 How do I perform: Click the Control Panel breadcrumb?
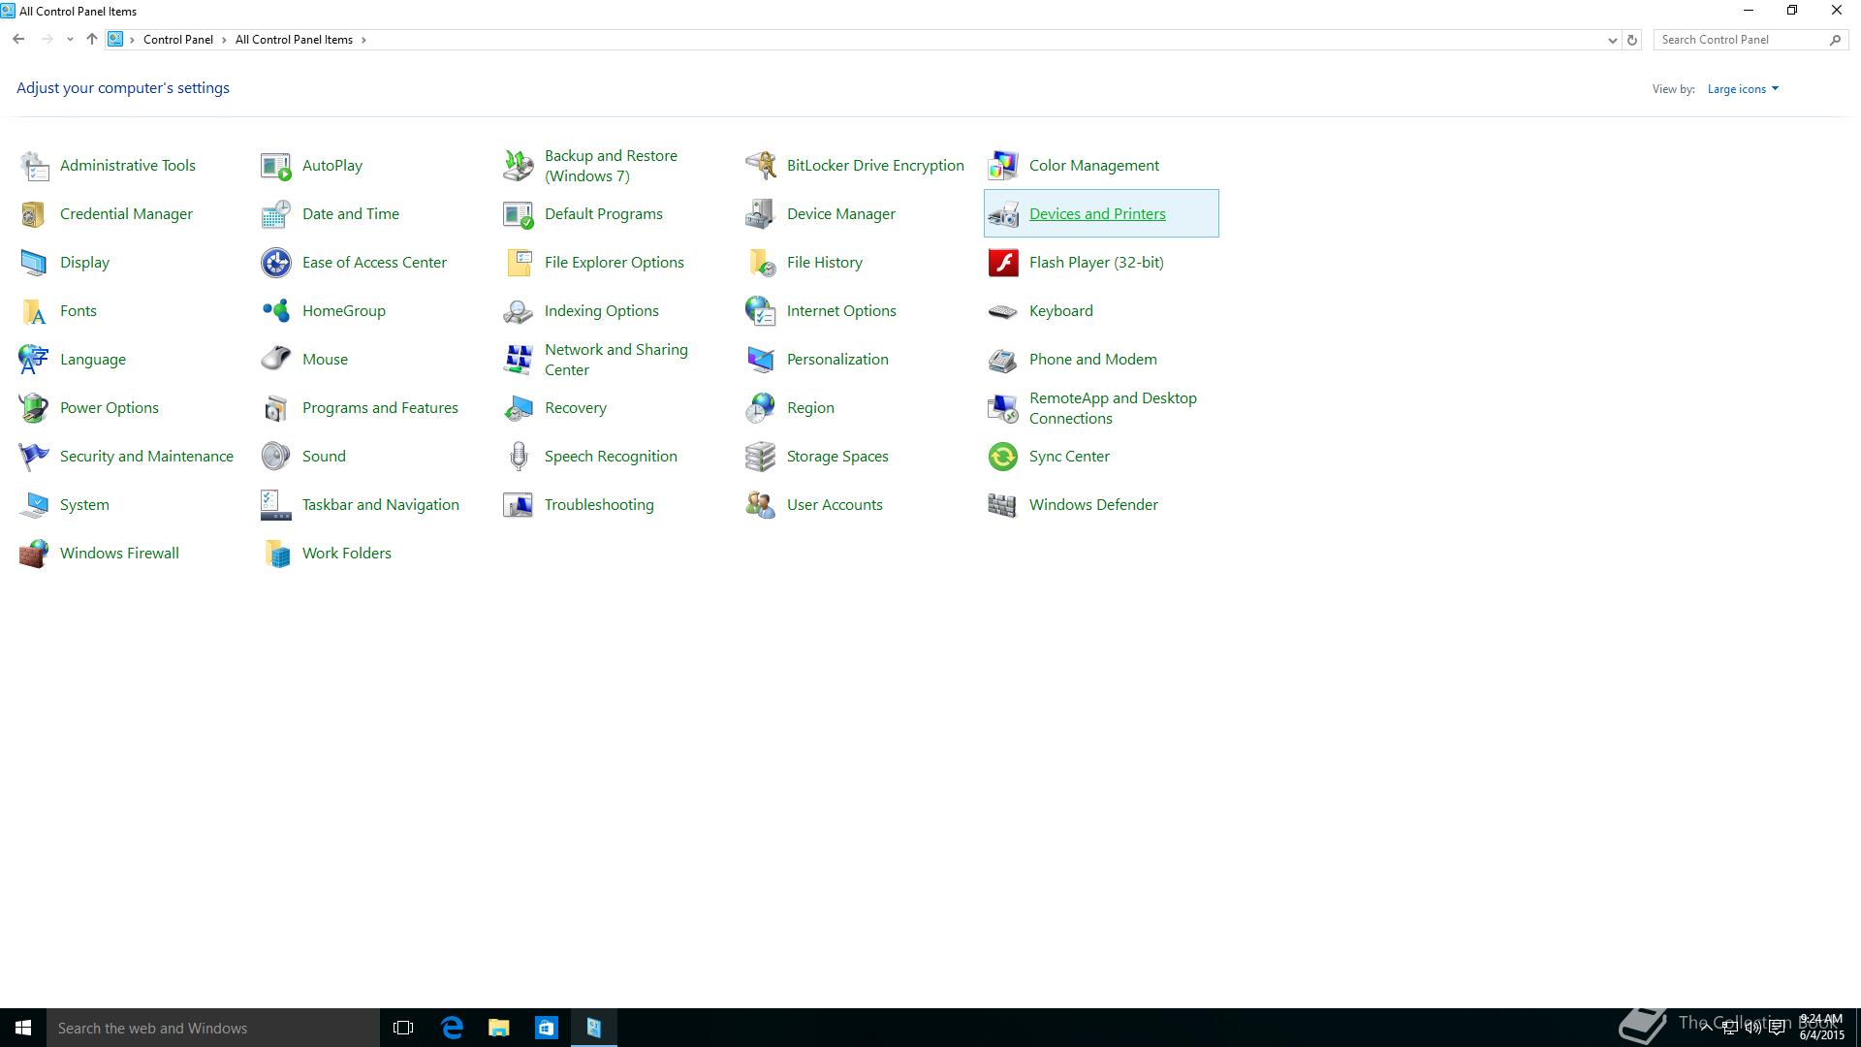coord(178,40)
